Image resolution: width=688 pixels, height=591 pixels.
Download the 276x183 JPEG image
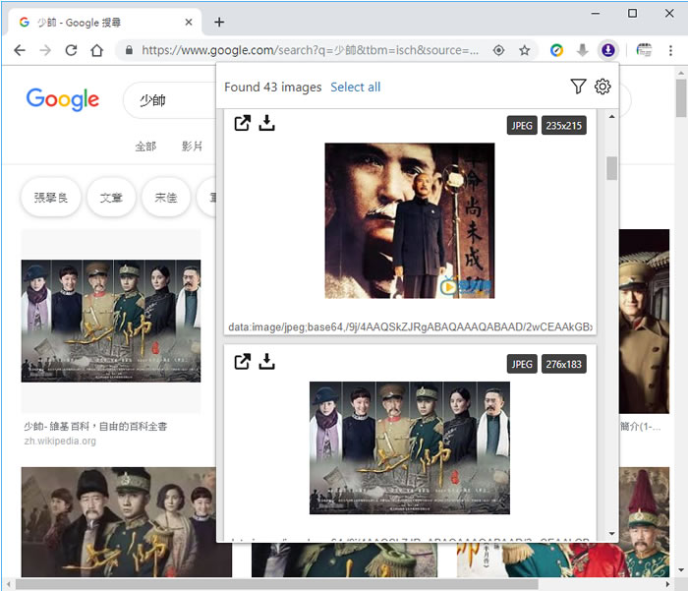266,361
